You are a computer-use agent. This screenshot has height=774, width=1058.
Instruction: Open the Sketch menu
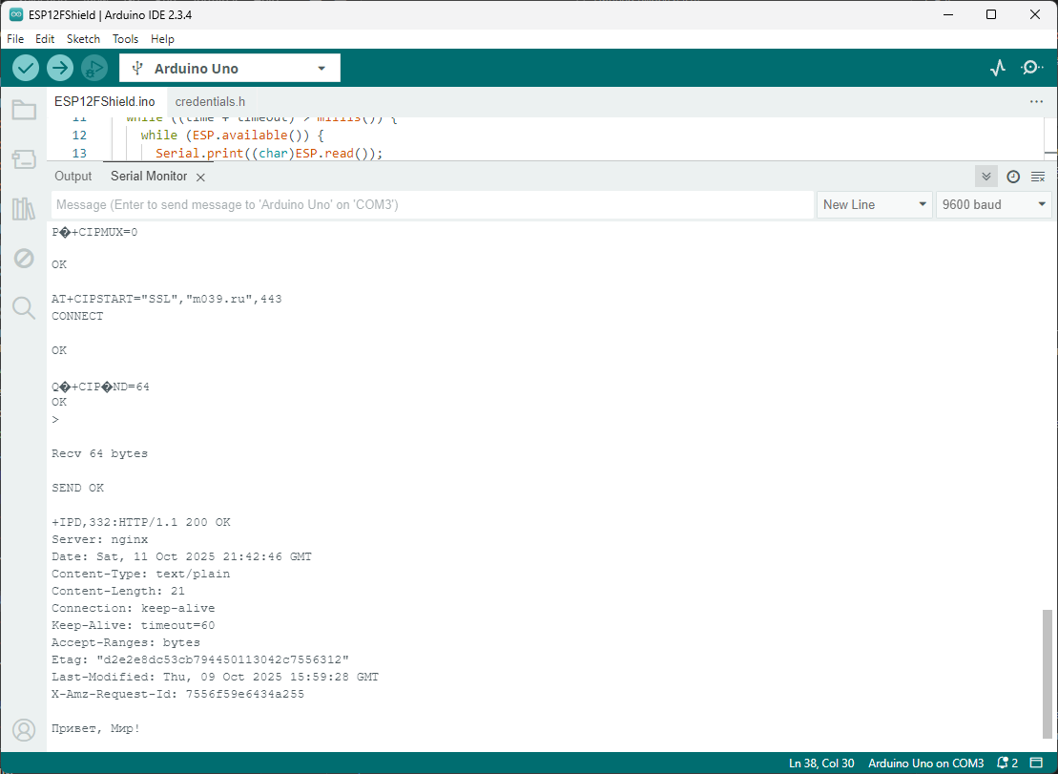[x=83, y=39]
